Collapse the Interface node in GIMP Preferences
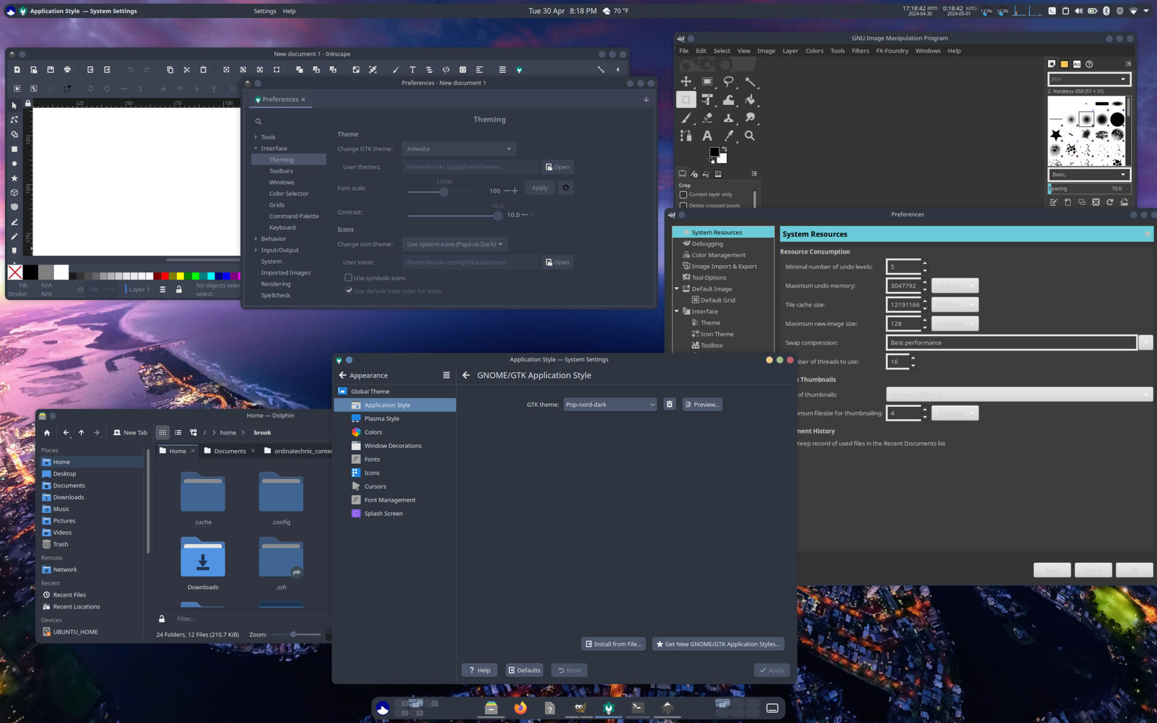Viewport: 1157px width, 723px height. click(x=677, y=311)
